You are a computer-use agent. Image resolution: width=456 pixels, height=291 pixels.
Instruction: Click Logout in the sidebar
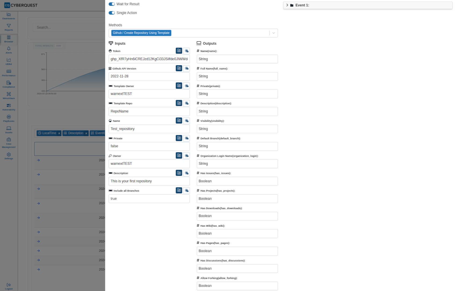(x=9, y=286)
